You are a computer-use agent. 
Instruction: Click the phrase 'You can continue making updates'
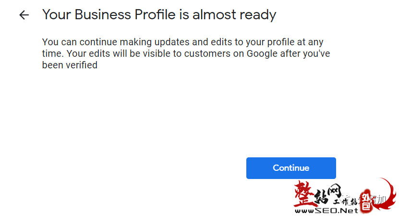116,42
